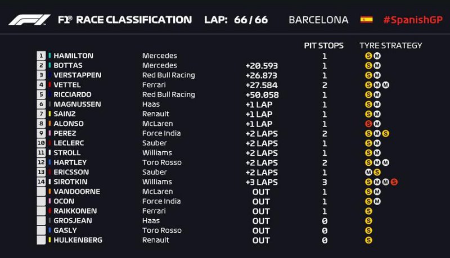Click Alonso's red supersoft tyre icon
450x258 pixels.
tap(368, 124)
